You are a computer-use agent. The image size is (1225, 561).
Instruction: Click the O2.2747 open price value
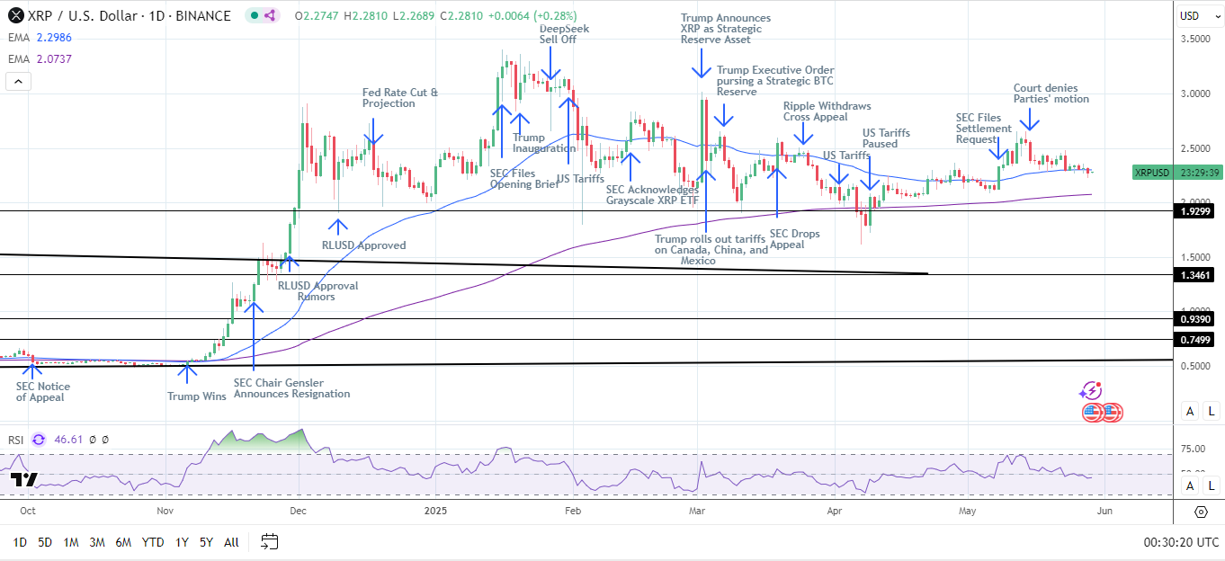(x=318, y=15)
